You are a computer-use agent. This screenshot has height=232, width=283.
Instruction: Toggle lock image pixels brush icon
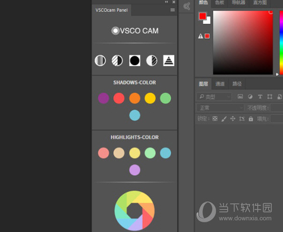[224, 119]
